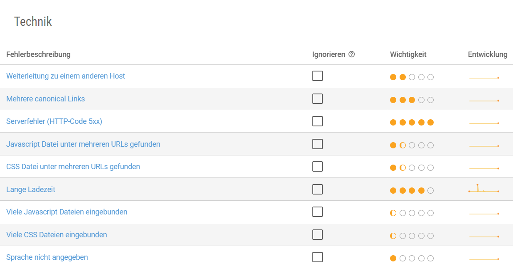
Task: Open Weiterleitung zu einem anderen Host link
Action: pyautogui.click(x=66, y=76)
